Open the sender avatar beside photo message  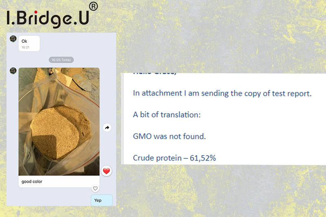[x=13, y=70]
